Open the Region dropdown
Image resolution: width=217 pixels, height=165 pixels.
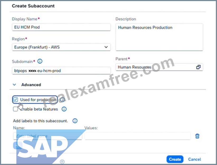[61, 47]
